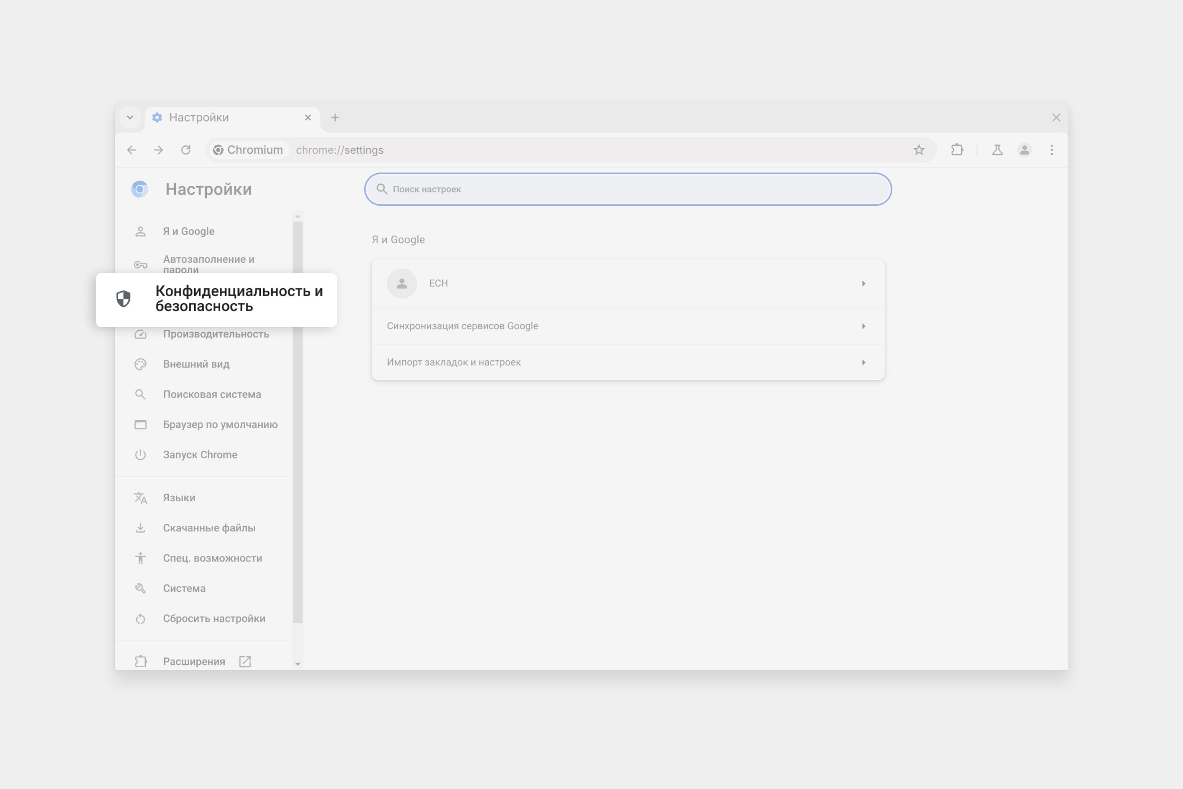Open a new tab with plus button

(335, 118)
